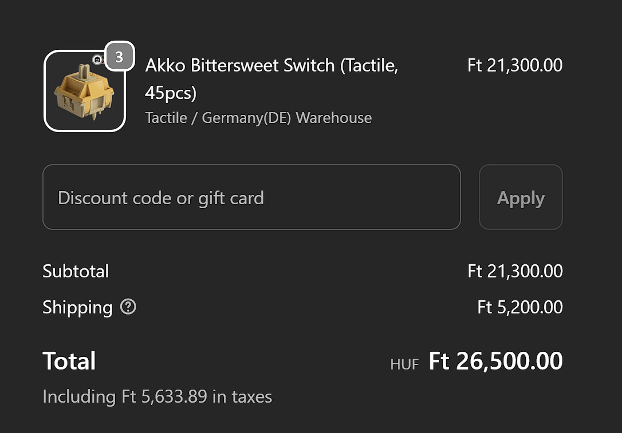
Task: Click the Subtotal amount Ft 21,300.00
Action: 514,271
